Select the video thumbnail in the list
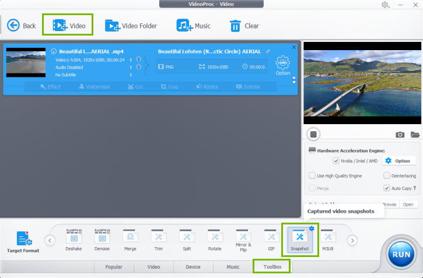This screenshot has height=278, width=423. coord(26,62)
